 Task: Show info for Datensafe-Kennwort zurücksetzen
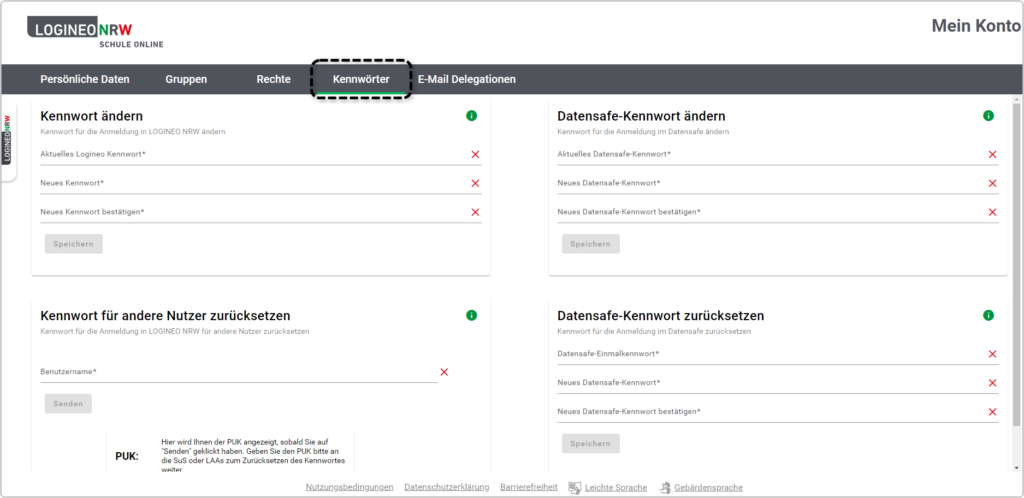[x=989, y=315]
